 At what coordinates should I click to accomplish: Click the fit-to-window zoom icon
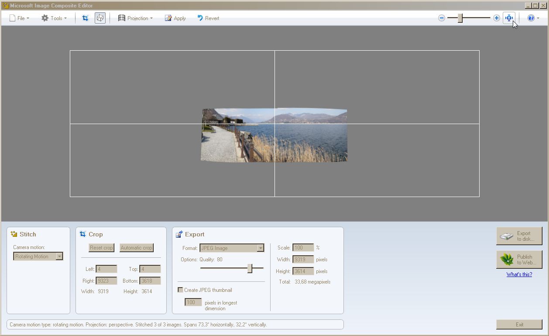point(509,18)
